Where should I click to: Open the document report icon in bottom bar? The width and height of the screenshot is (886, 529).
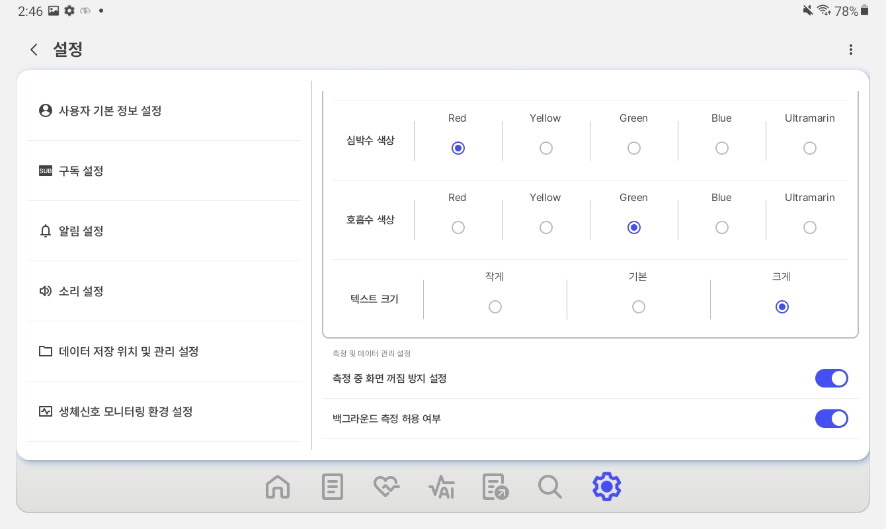tap(333, 487)
